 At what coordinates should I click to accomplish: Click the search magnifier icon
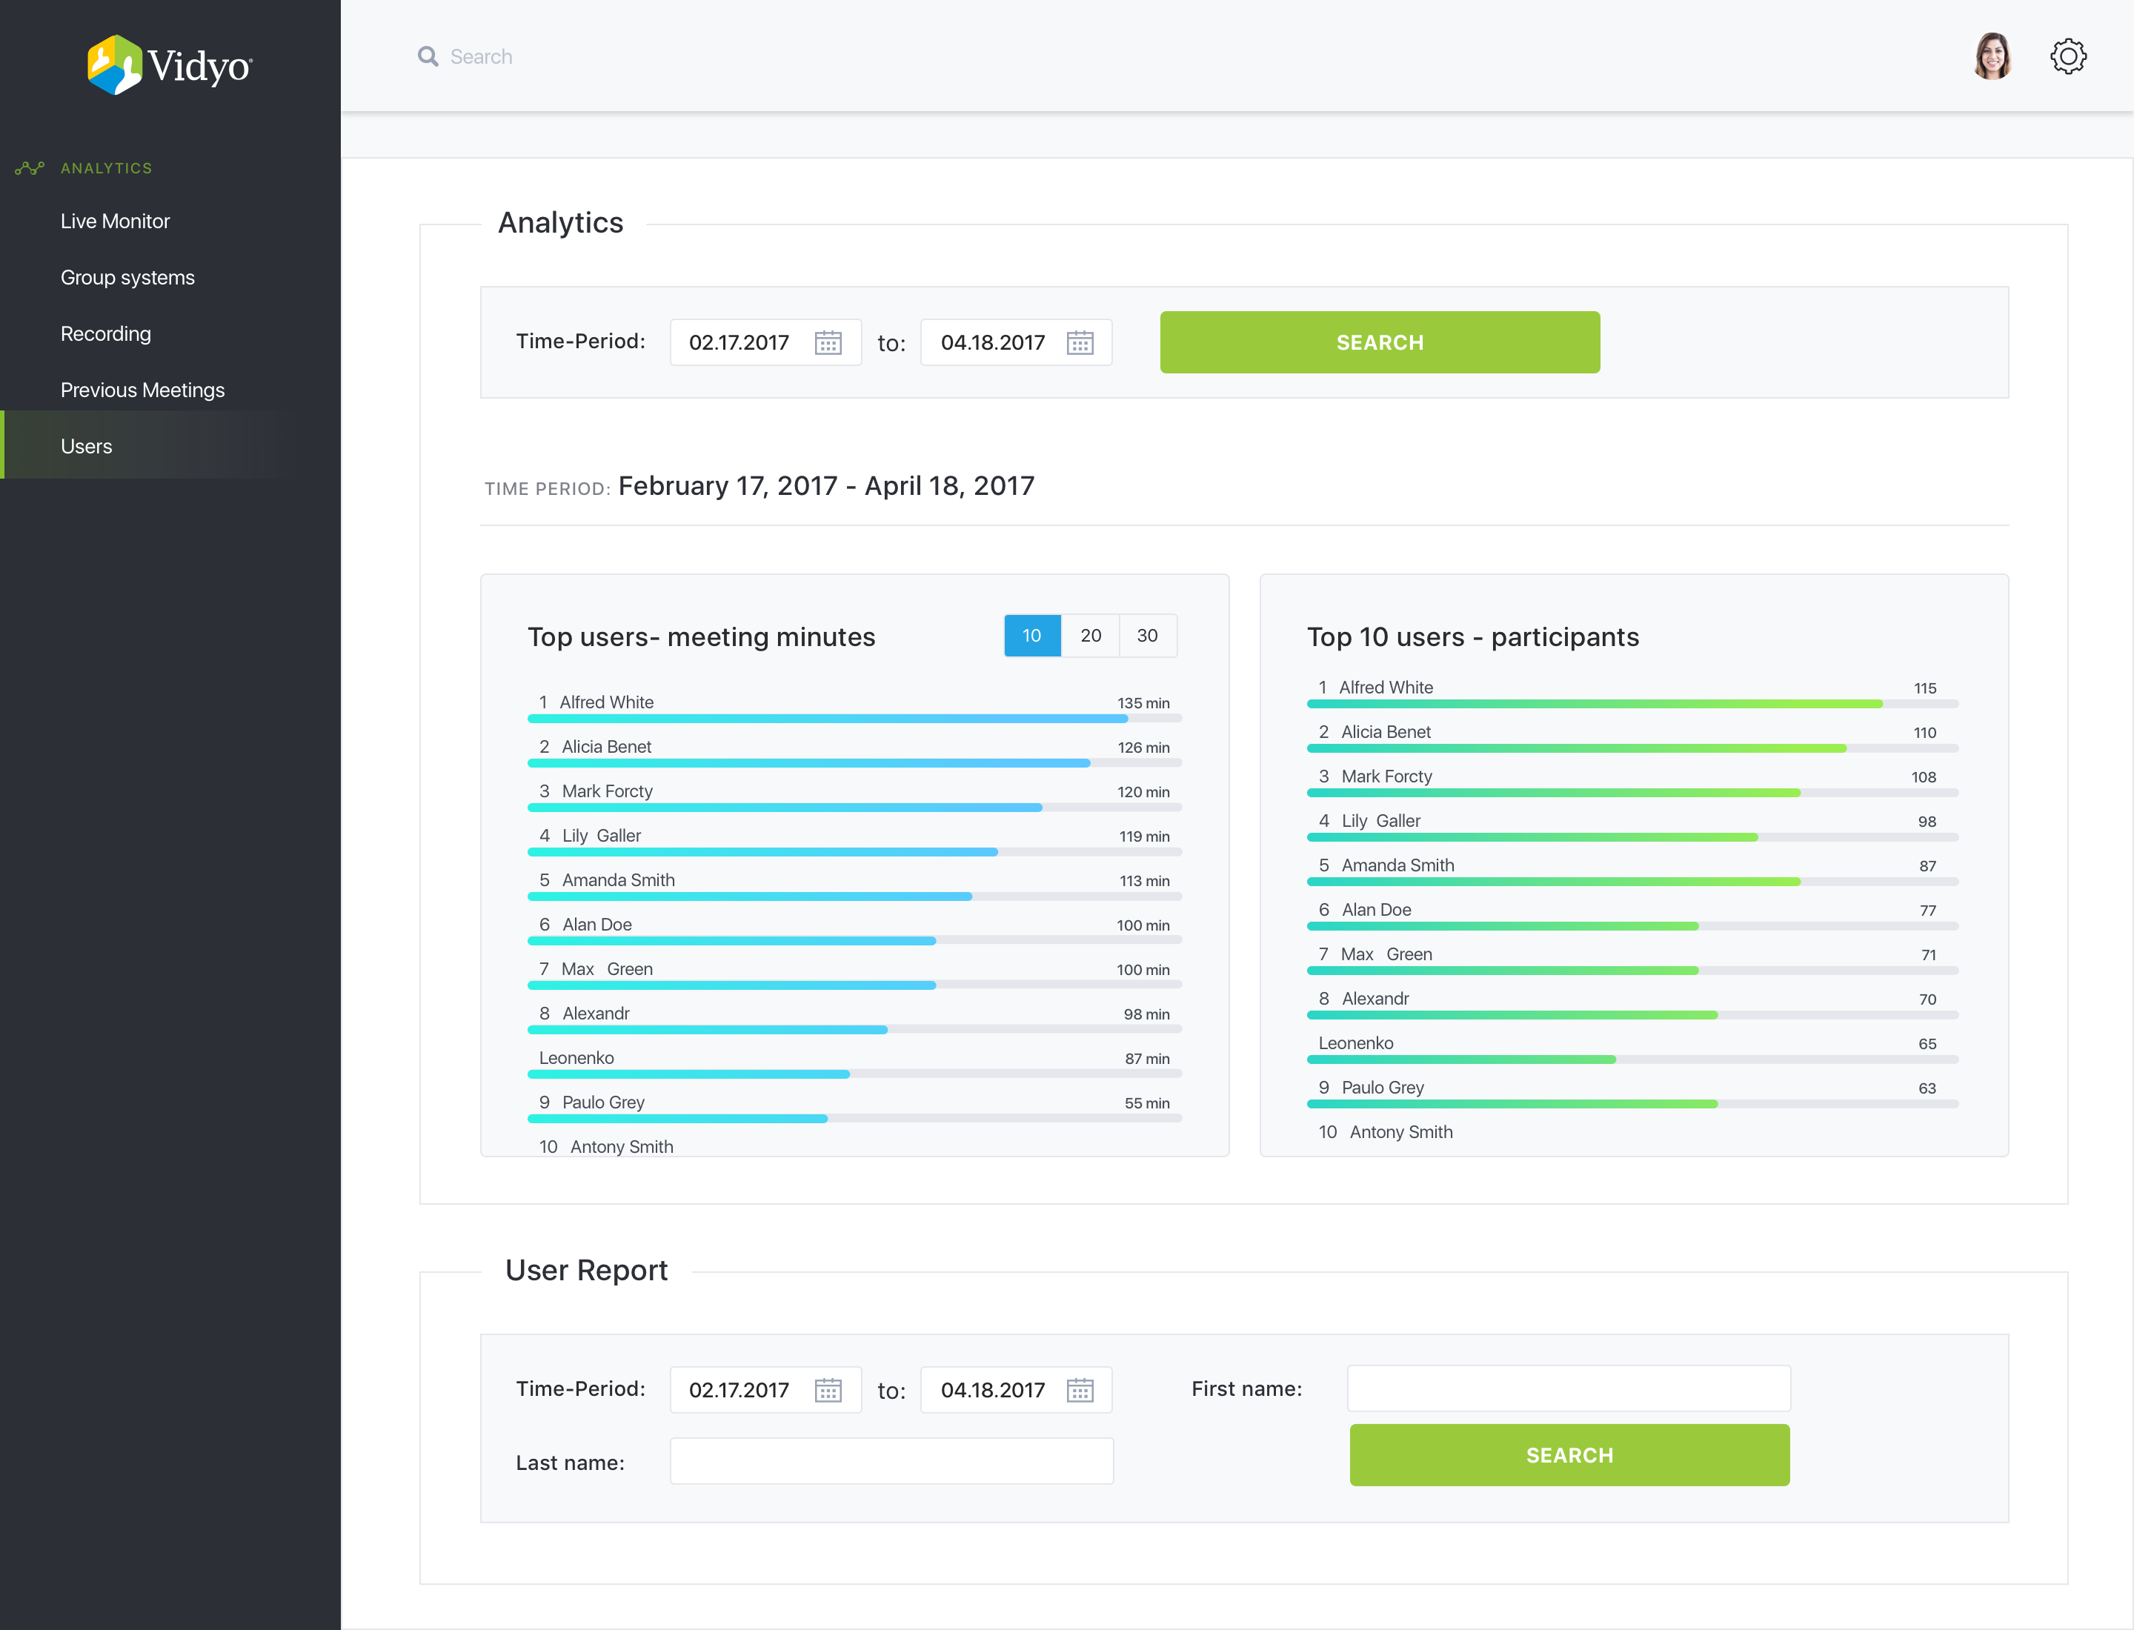(x=428, y=56)
